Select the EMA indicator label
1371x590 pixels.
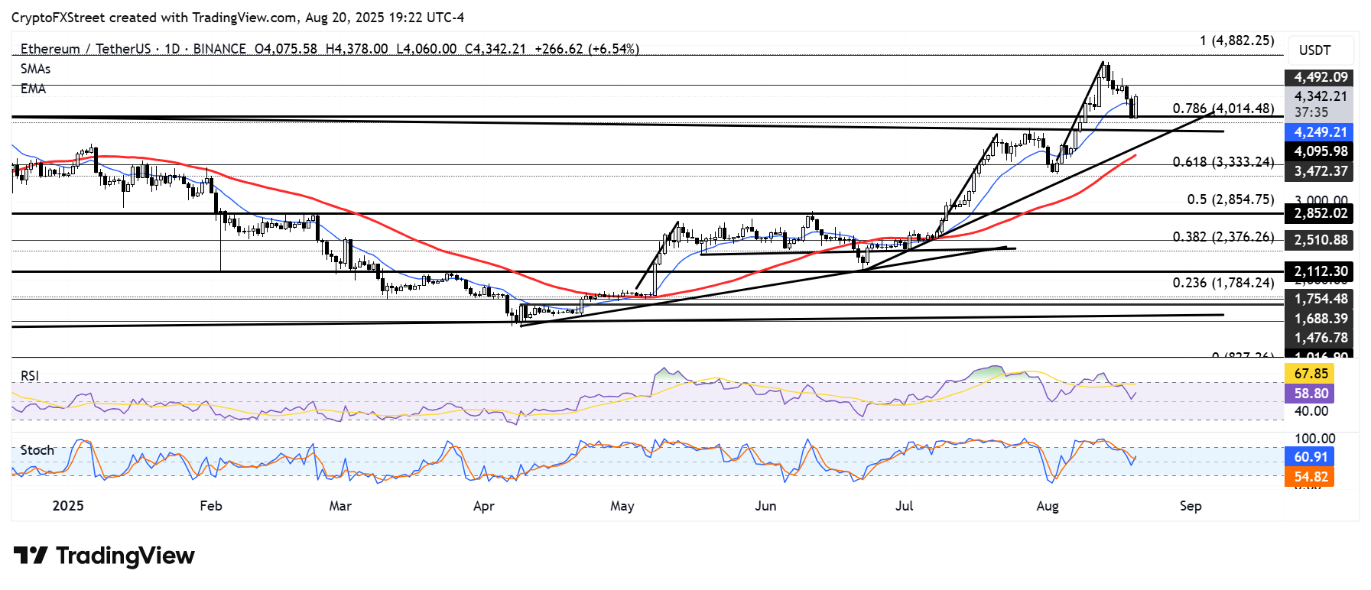(33, 89)
